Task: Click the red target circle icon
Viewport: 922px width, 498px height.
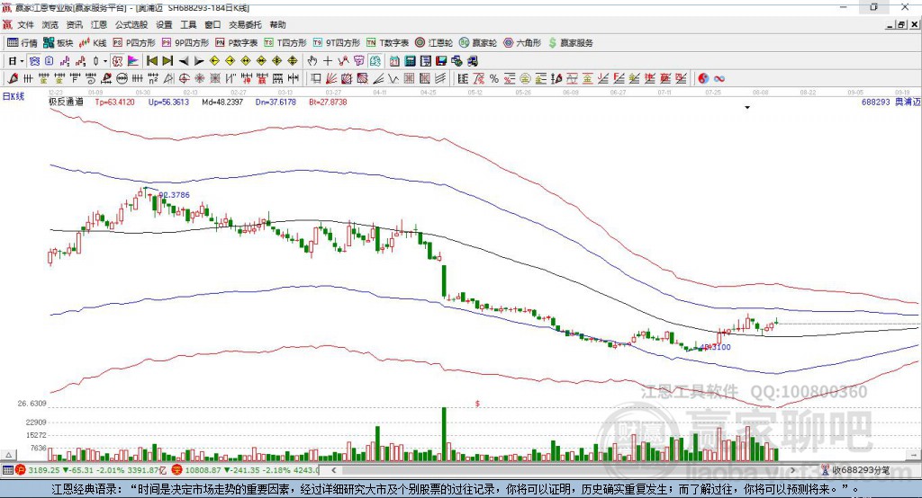Action: point(184,79)
